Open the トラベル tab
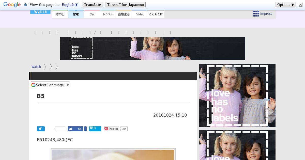The width and height of the screenshot is (305, 160). click(108, 14)
